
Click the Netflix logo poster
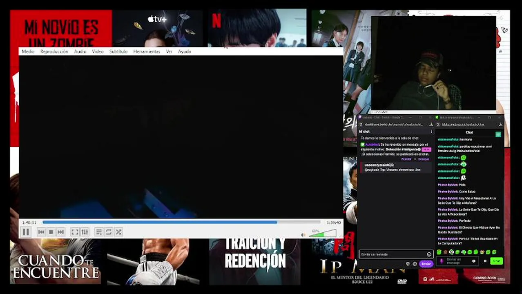216,20
